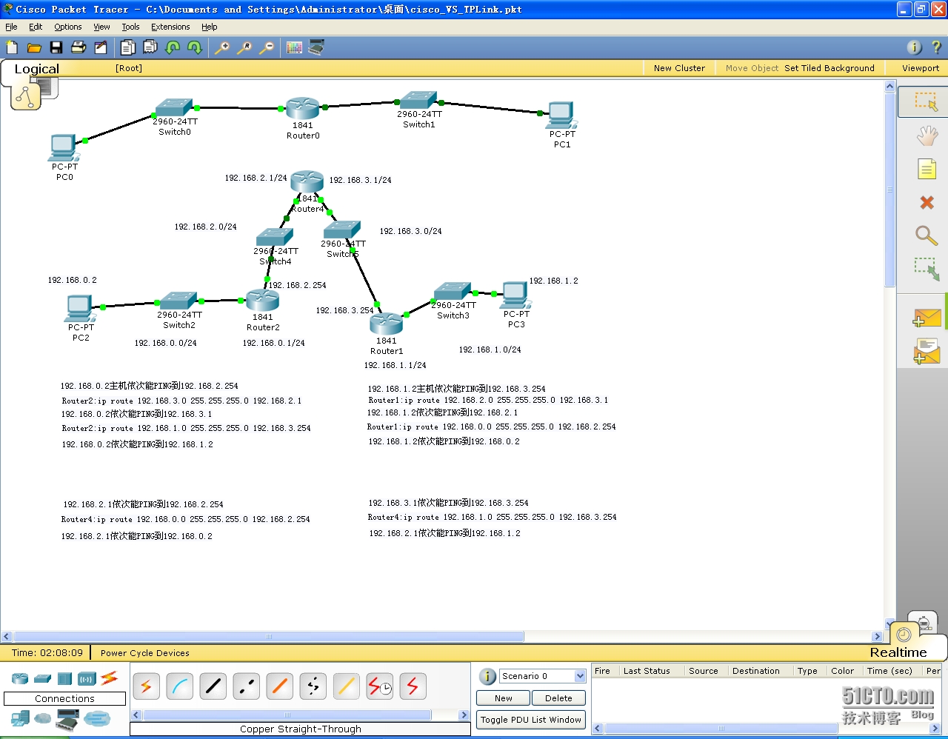Open the Custom Devices Dialog icon
Image resolution: width=948 pixels, height=739 pixels.
[316, 47]
